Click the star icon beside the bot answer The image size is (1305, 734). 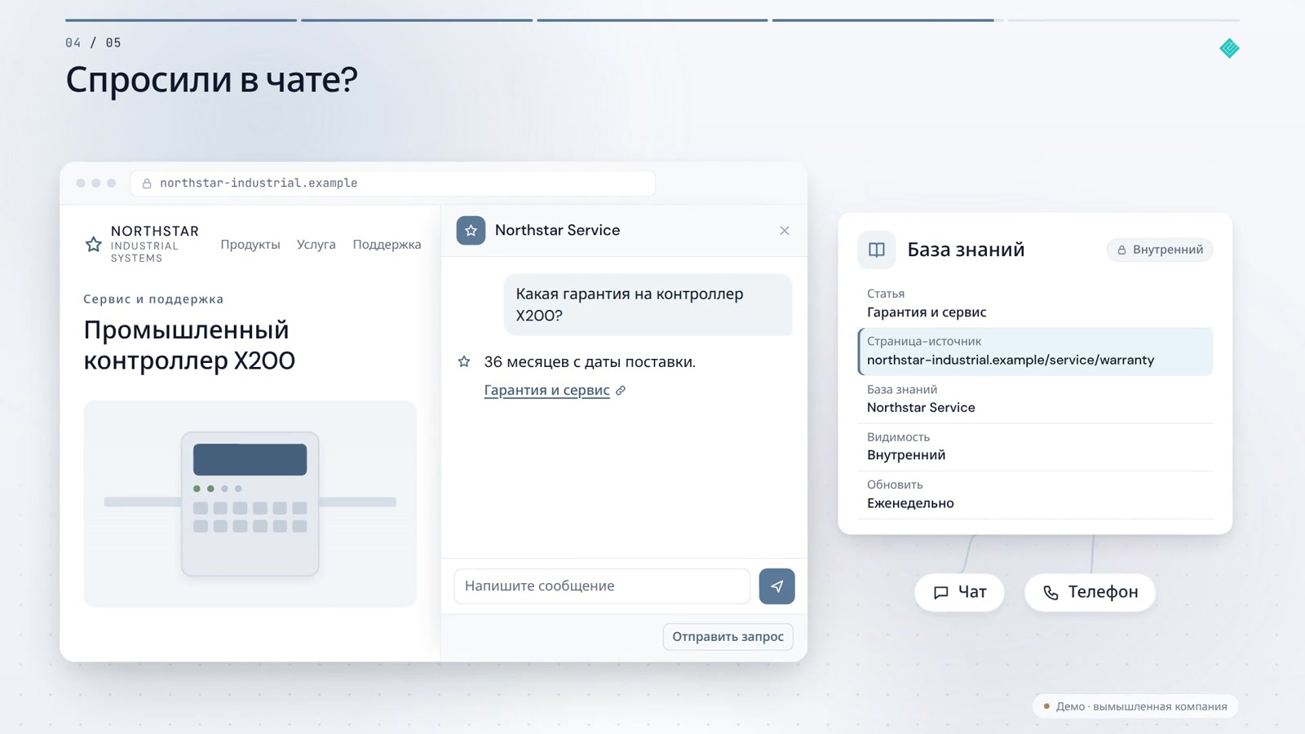pos(464,361)
